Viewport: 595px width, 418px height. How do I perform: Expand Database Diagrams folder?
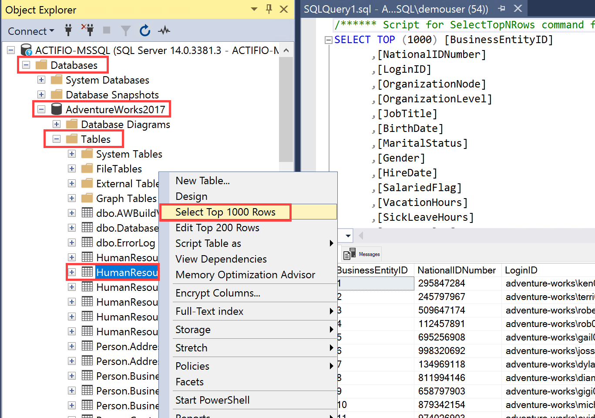pyautogui.click(x=57, y=125)
